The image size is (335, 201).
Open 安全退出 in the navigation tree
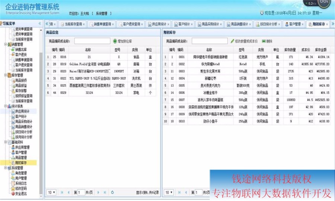21,194
